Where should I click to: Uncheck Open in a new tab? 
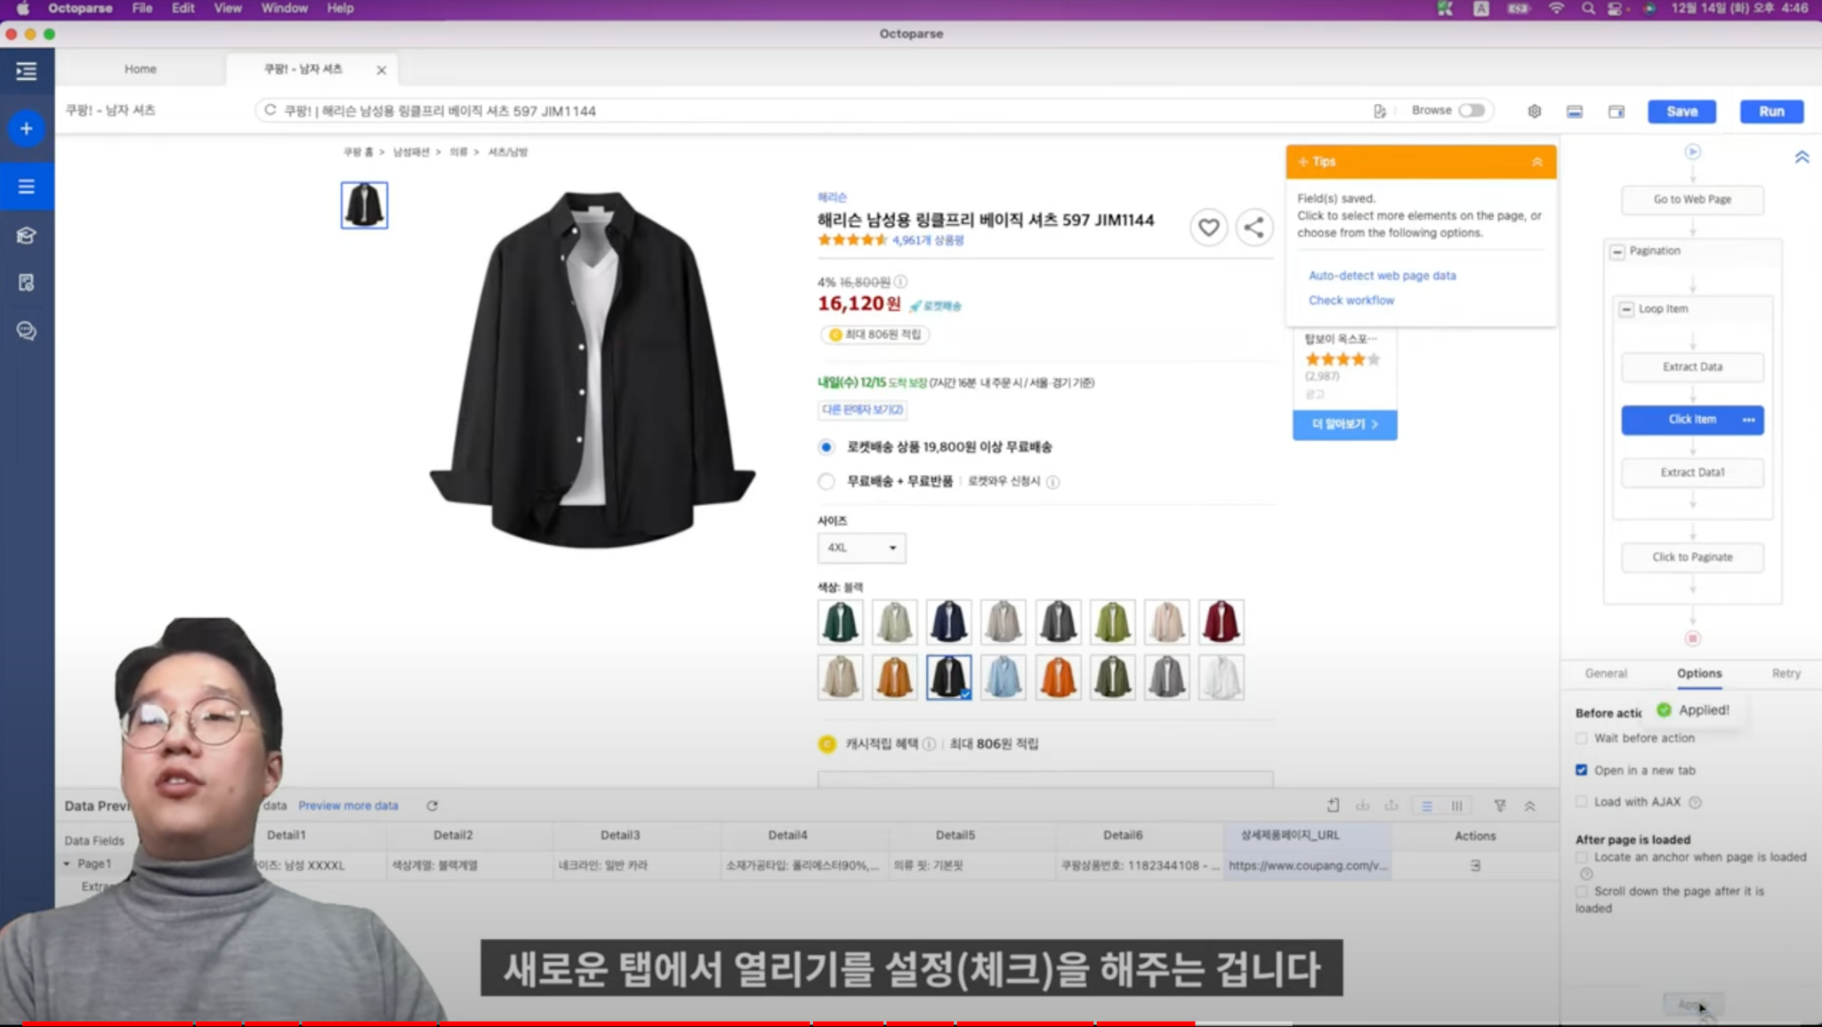coord(1581,770)
